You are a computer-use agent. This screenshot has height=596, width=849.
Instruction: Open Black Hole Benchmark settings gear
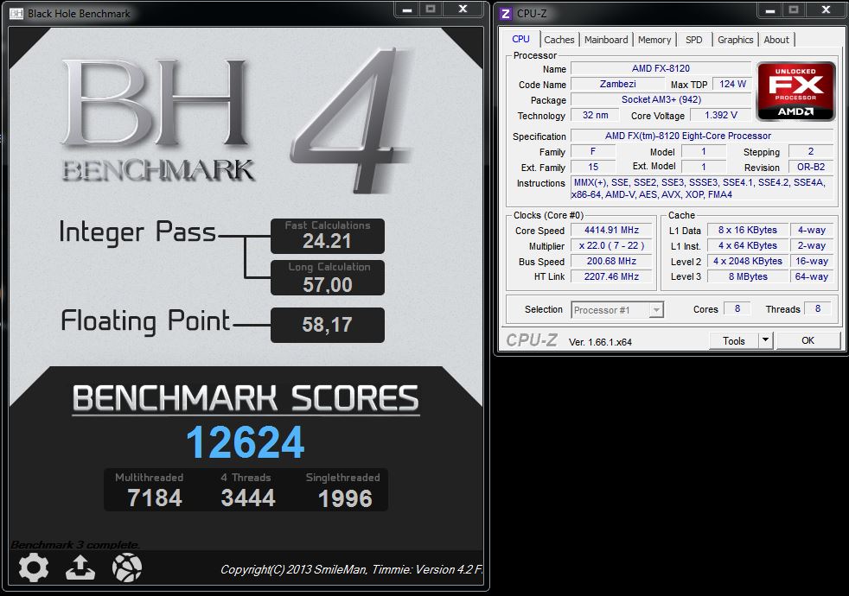(34, 567)
